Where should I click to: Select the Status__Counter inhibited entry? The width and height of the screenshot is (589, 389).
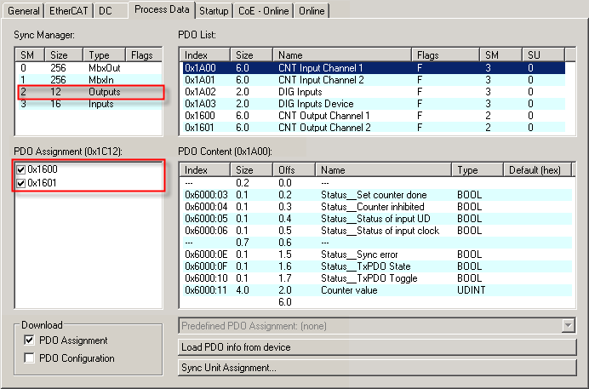coord(377,207)
